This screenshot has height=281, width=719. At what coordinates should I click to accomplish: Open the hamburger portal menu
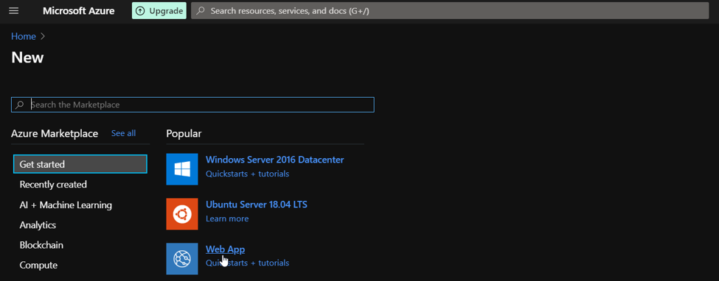click(14, 10)
